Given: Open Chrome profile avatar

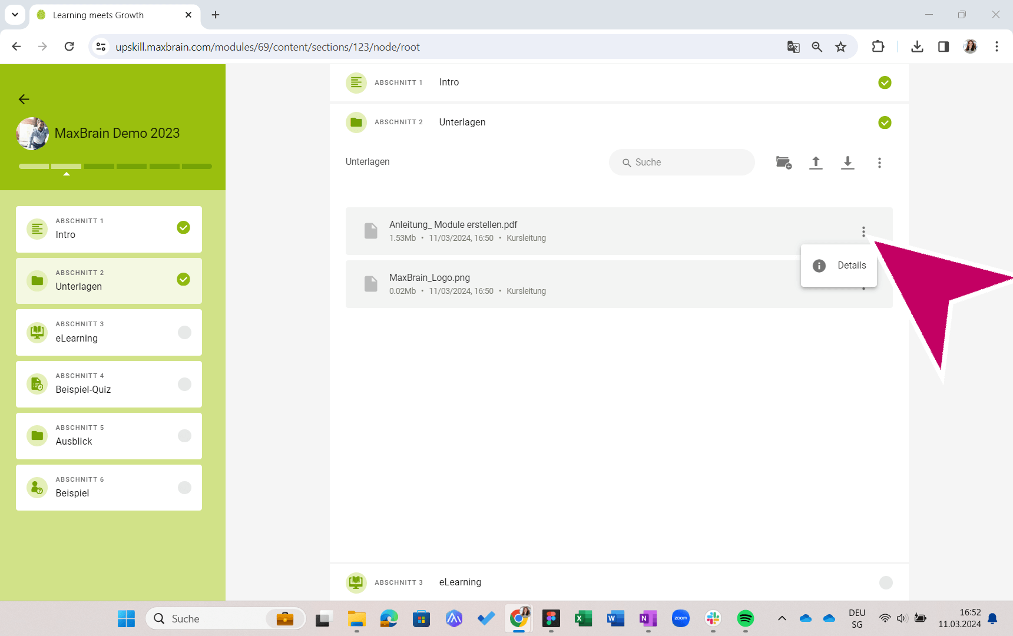Looking at the screenshot, I should click(x=970, y=47).
